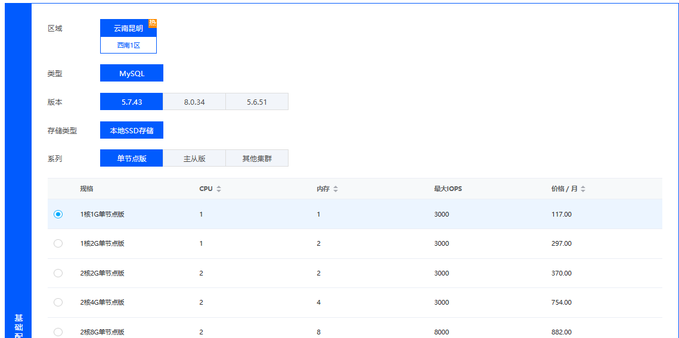This screenshot has width=679, height=338.
Task: Sort by 价格/月 column arrows
Action: pyautogui.click(x=582, y=189)
